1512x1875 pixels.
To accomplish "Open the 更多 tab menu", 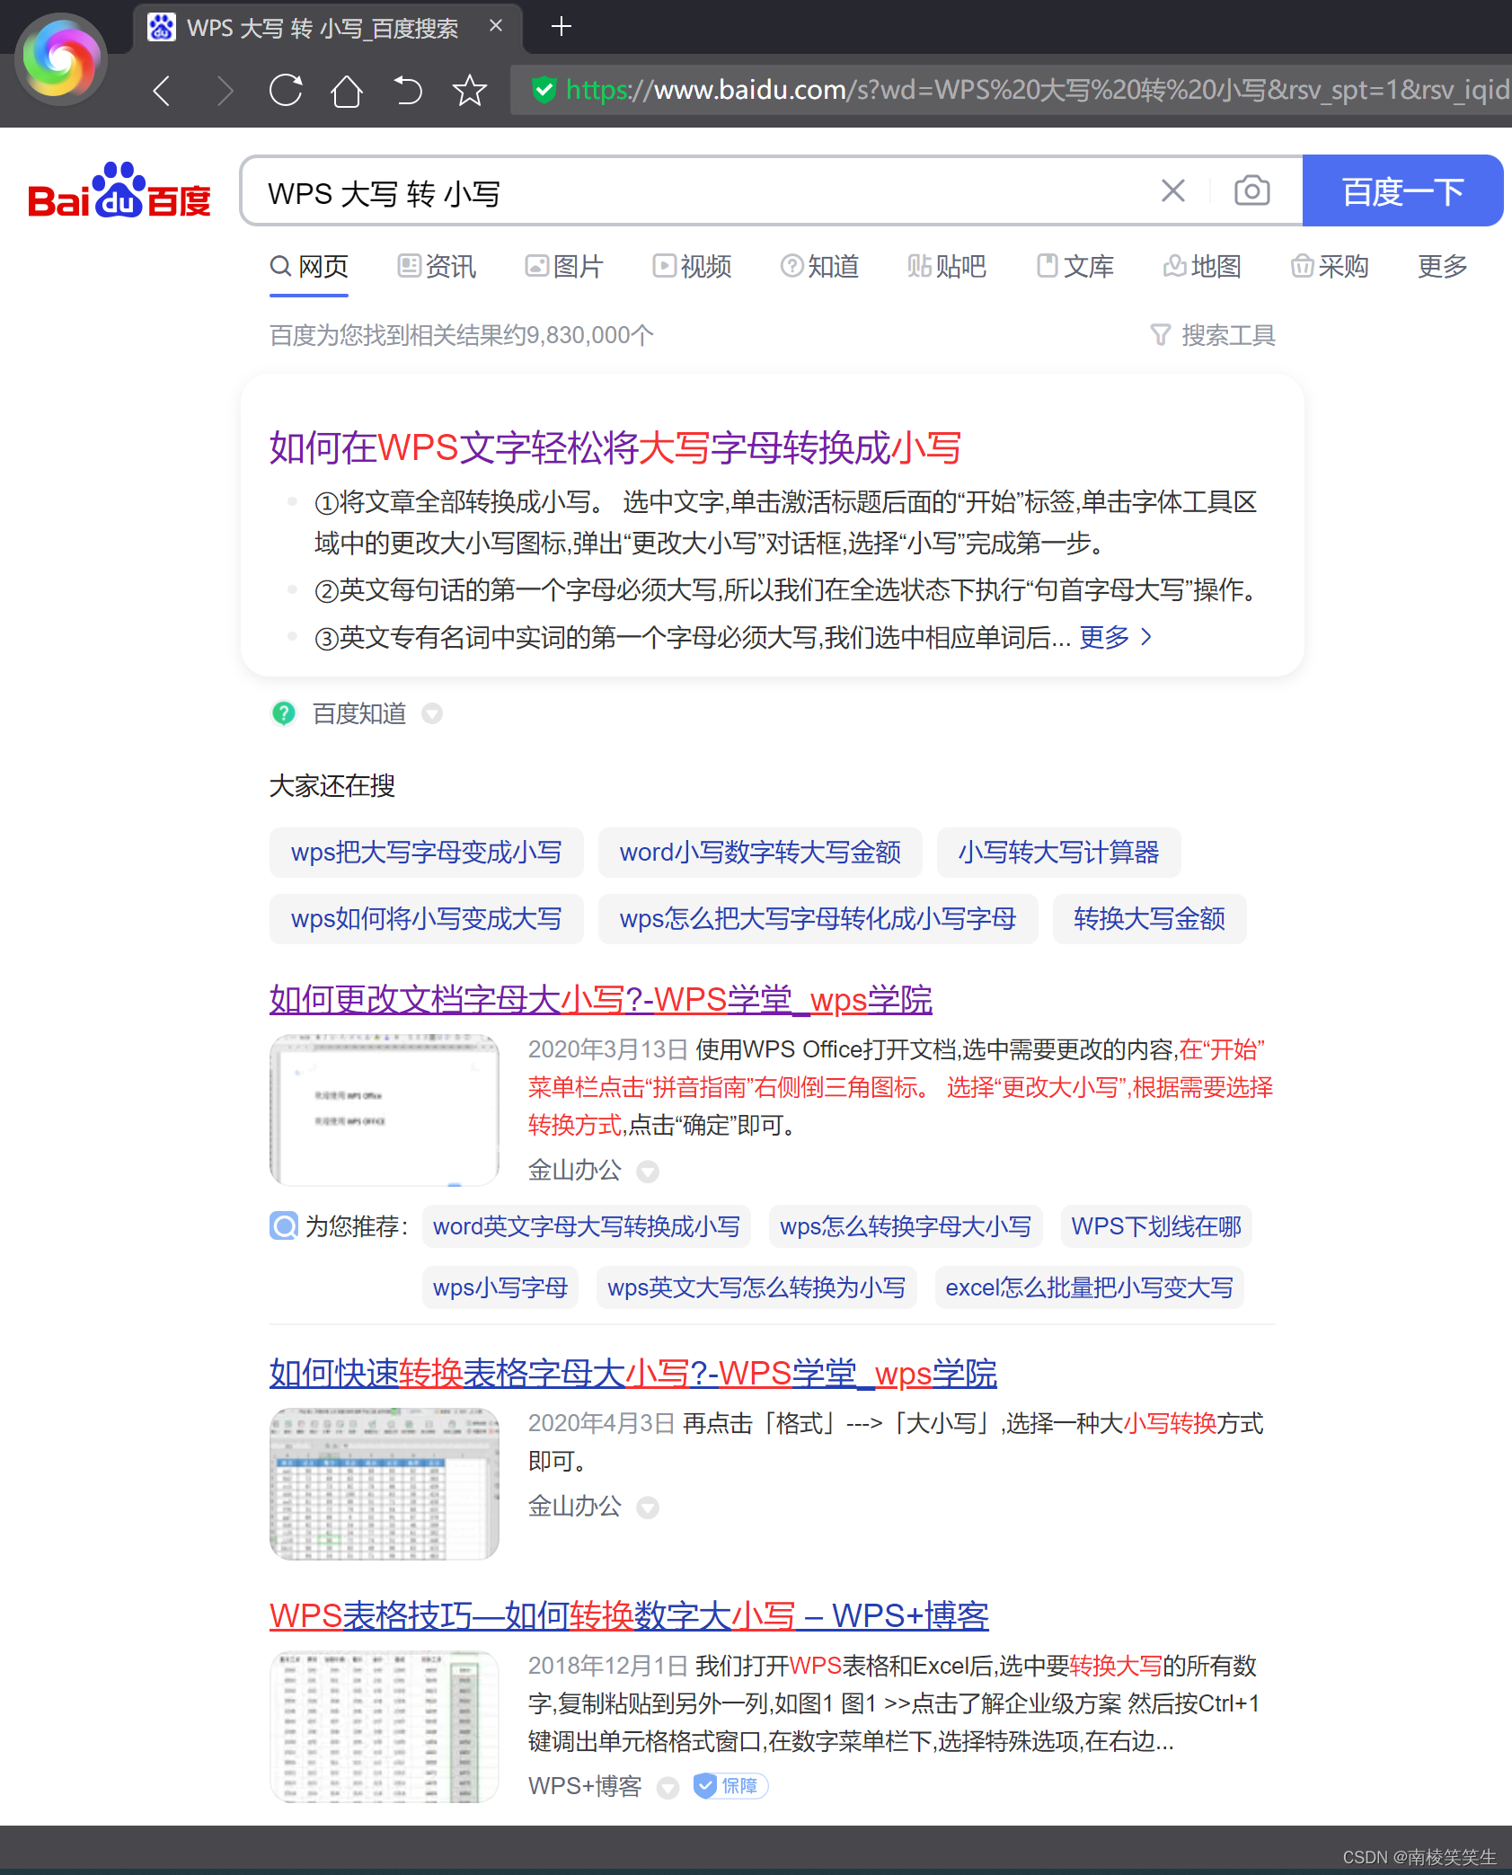I will tap(1442, 266).
